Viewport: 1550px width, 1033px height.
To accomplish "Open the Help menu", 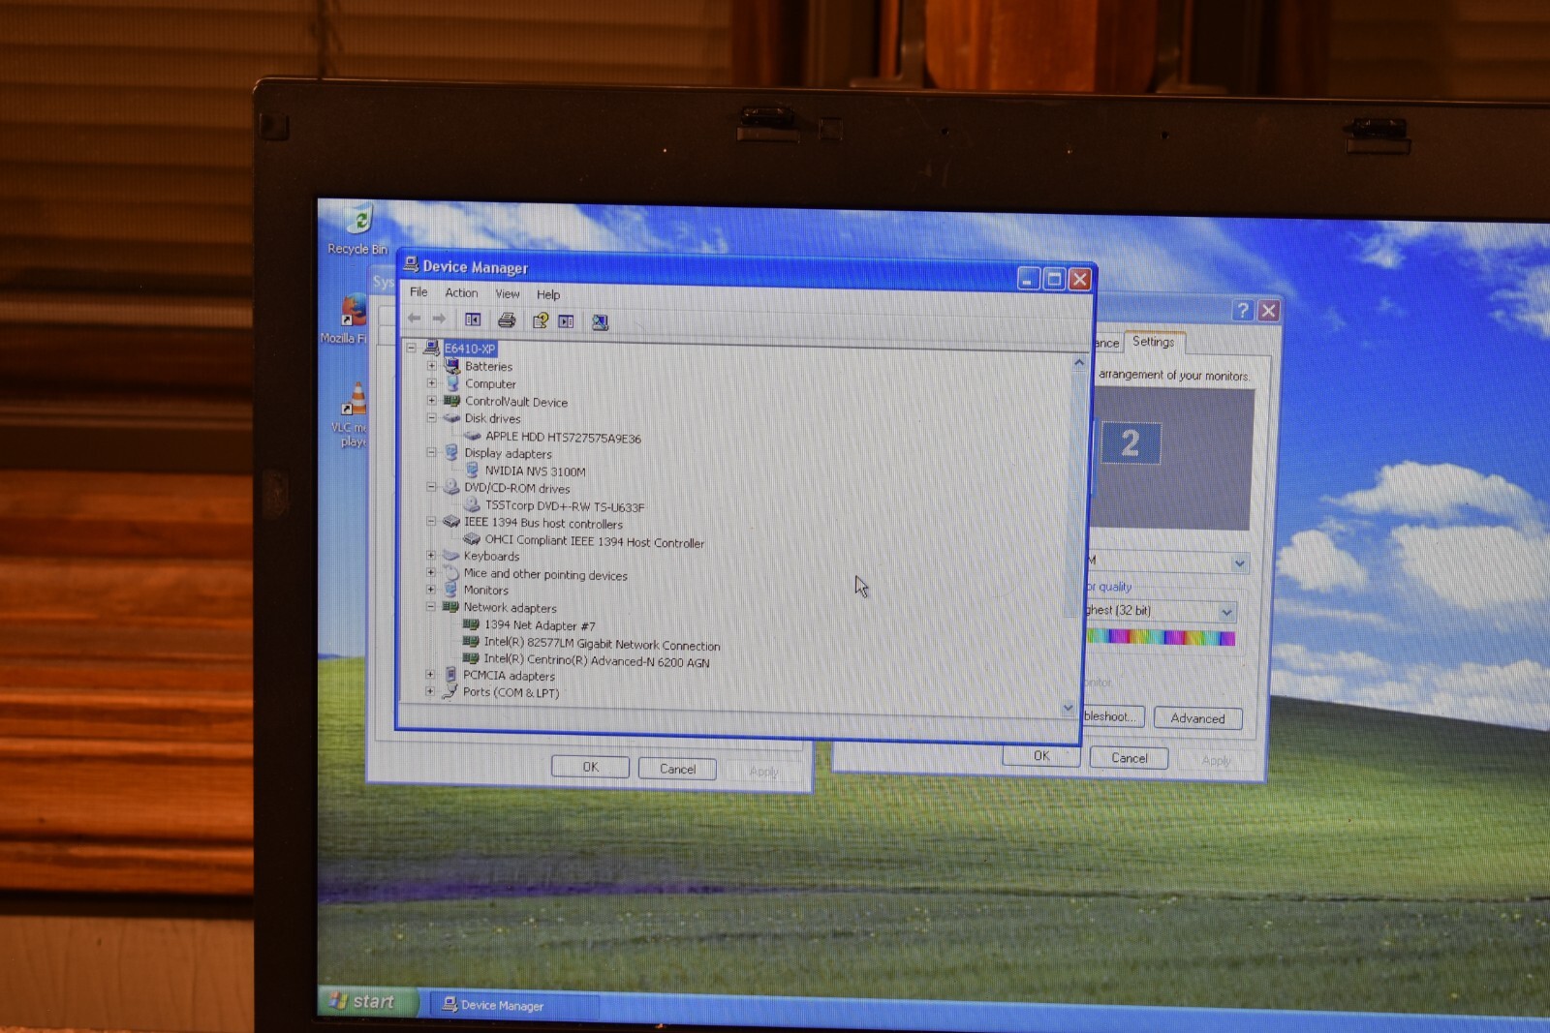I will coord(548,294).
